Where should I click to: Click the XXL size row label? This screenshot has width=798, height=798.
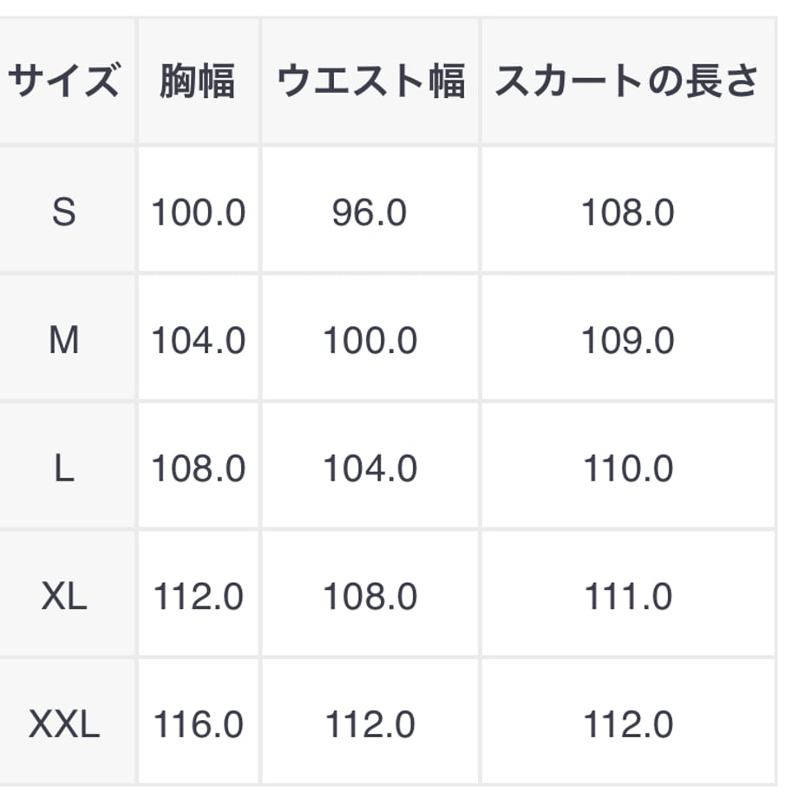click(64, 724)
